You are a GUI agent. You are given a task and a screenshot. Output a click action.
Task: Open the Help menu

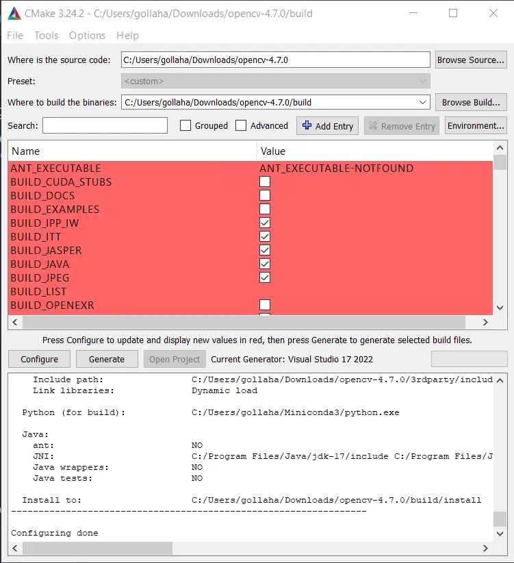point(127,36)
